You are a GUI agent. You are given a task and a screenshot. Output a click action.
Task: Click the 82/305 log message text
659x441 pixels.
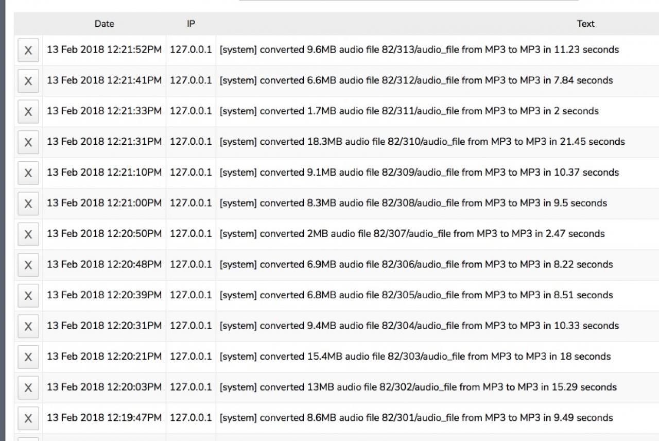point(416,295)
